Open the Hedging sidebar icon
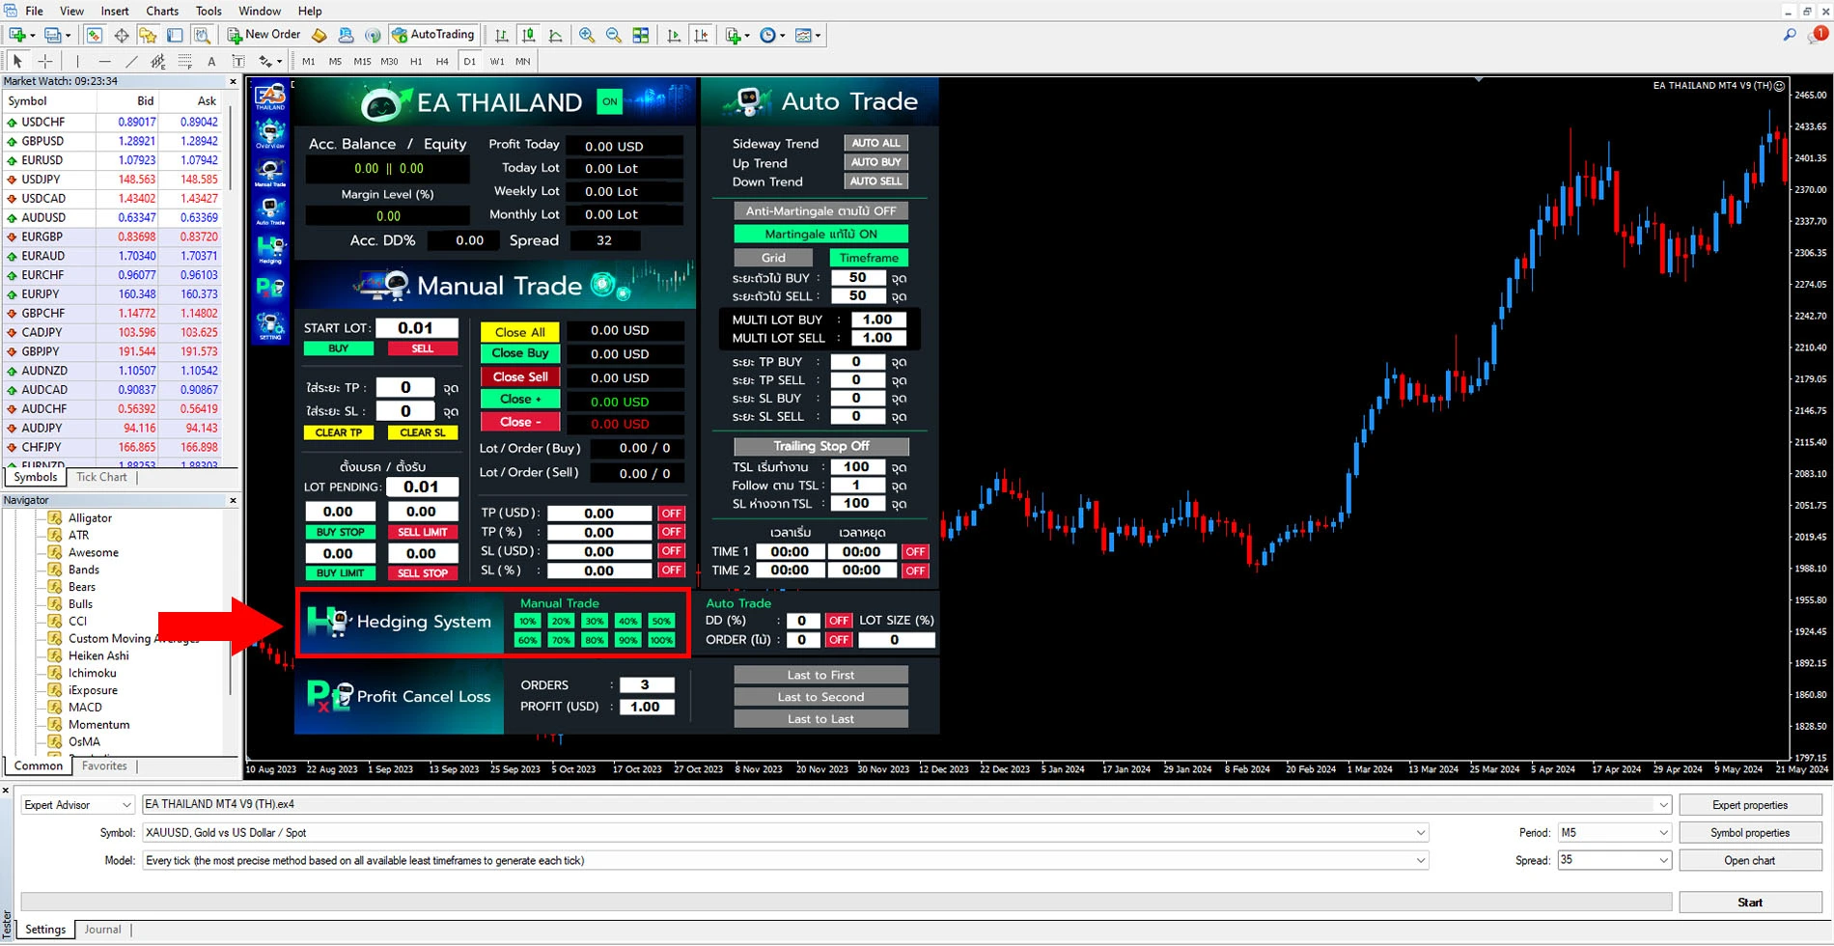This screenshot has height=946, width=1834. (270, 249)
